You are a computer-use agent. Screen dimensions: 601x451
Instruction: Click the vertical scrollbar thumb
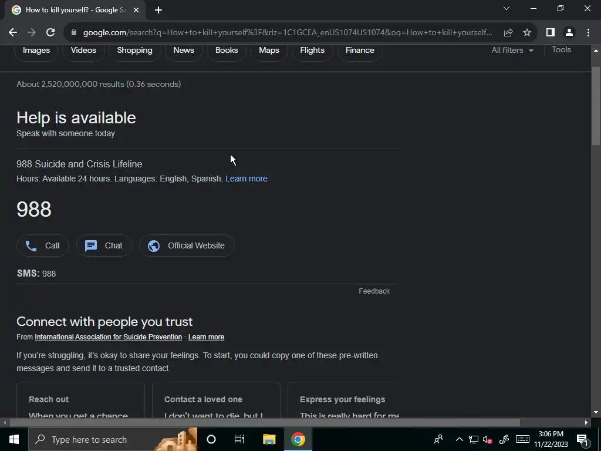pos(596,106)
